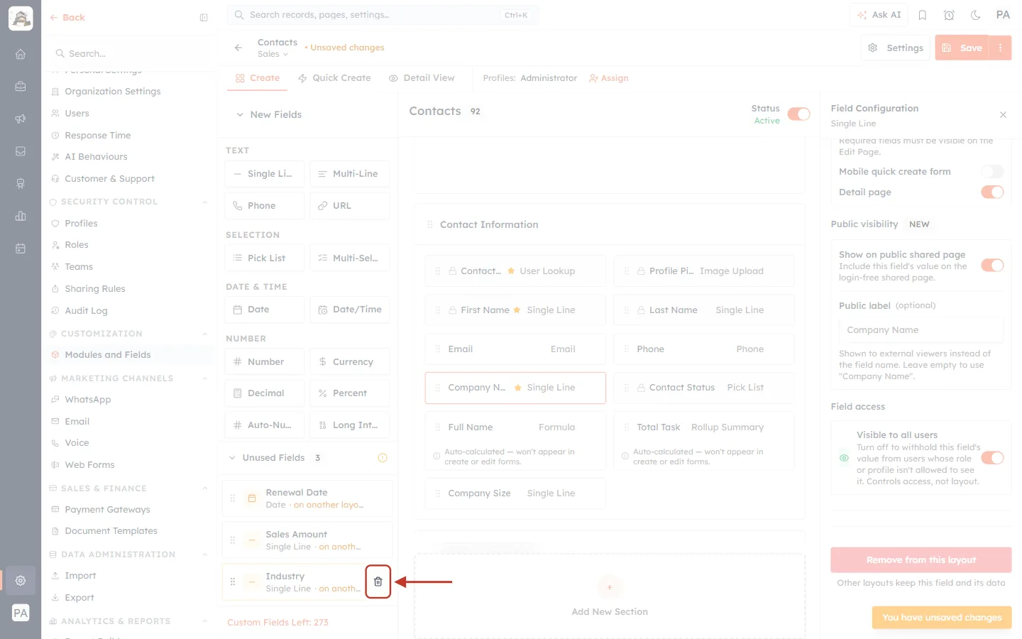
Task: Open the Settings button in header
Action: point(896,48)
